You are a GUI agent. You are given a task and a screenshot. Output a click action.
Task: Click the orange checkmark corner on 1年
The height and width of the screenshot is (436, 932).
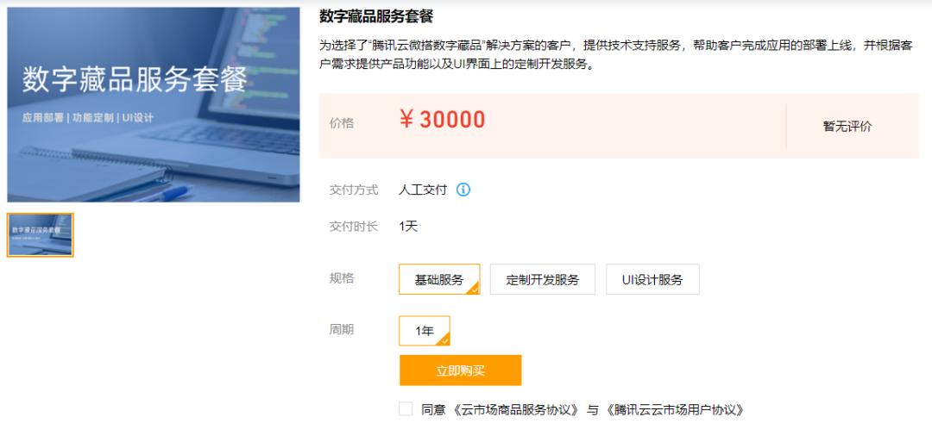coord(444,339)
